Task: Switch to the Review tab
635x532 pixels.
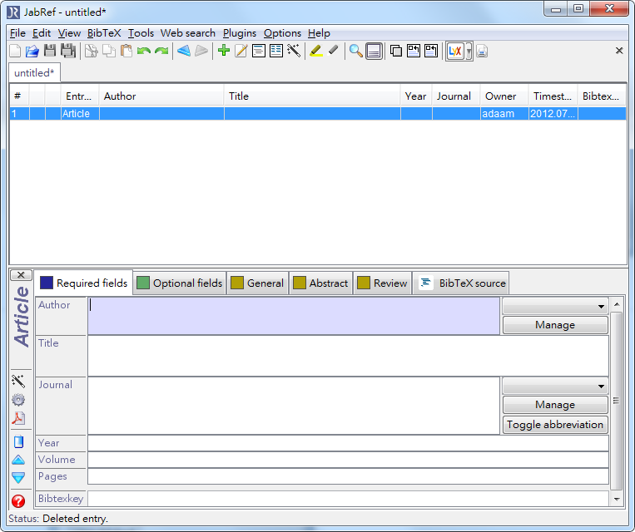Action: click(x=383, y=283)
